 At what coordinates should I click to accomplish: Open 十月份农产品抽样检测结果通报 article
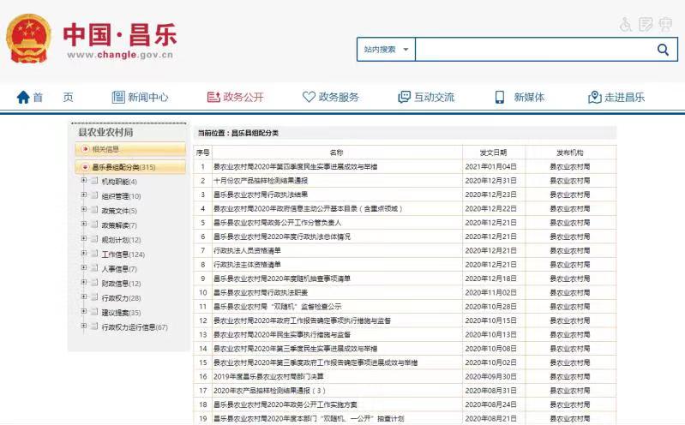click(x=261, y=181)
